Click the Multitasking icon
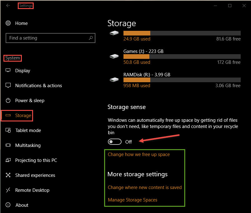The height and width of the screenshot is (213, 251). click(8, 145)
